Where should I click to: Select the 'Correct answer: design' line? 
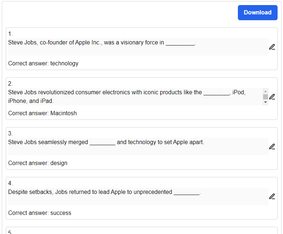click(38, 163)
